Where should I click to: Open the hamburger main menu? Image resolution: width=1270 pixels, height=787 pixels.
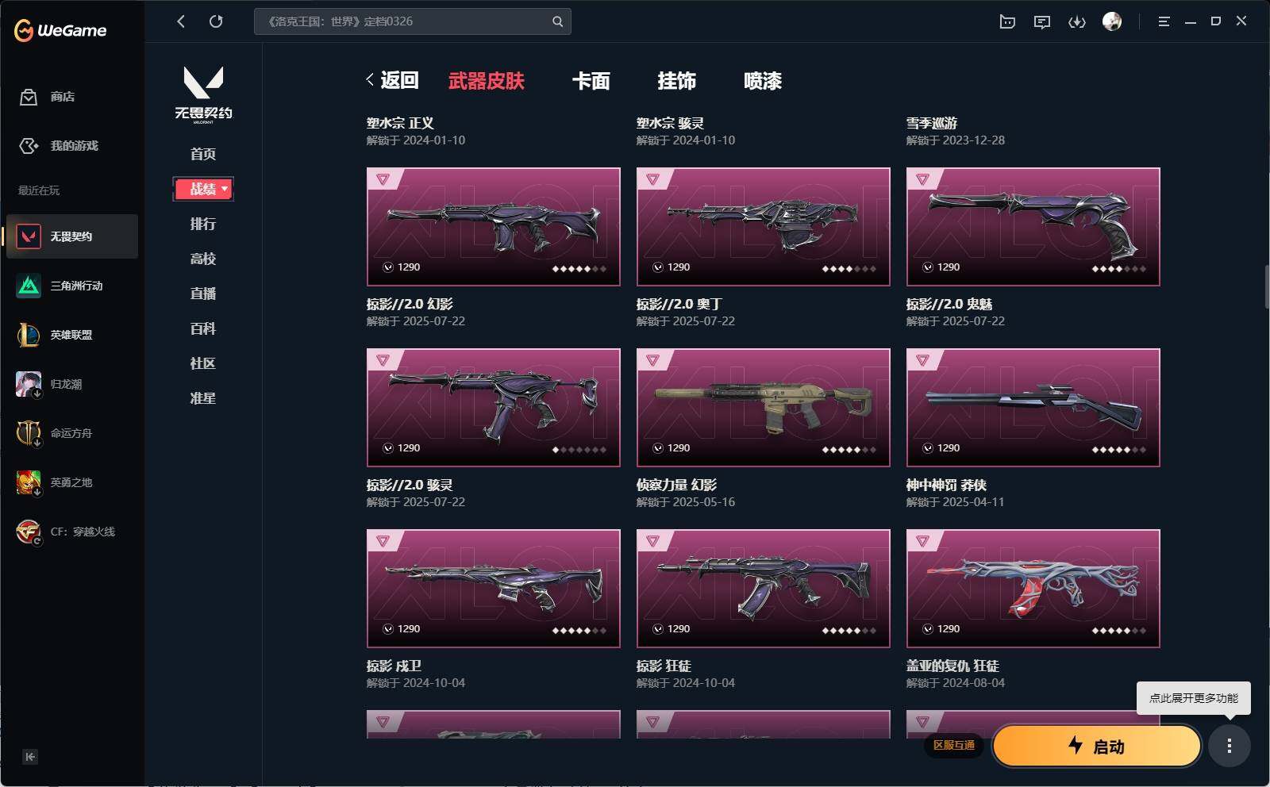pos(1164,22)
